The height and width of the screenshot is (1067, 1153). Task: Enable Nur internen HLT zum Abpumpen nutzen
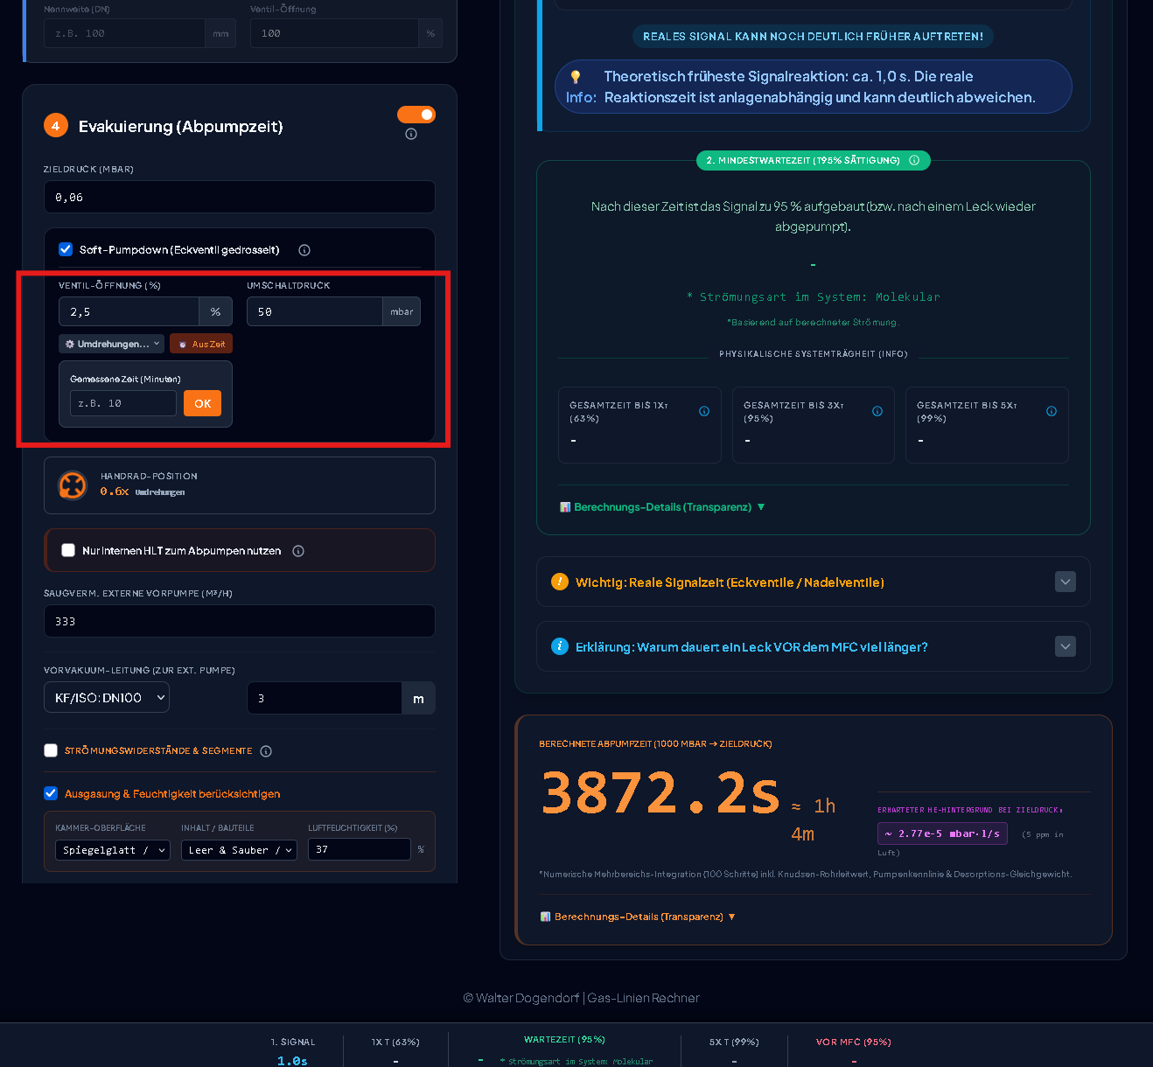68,550
